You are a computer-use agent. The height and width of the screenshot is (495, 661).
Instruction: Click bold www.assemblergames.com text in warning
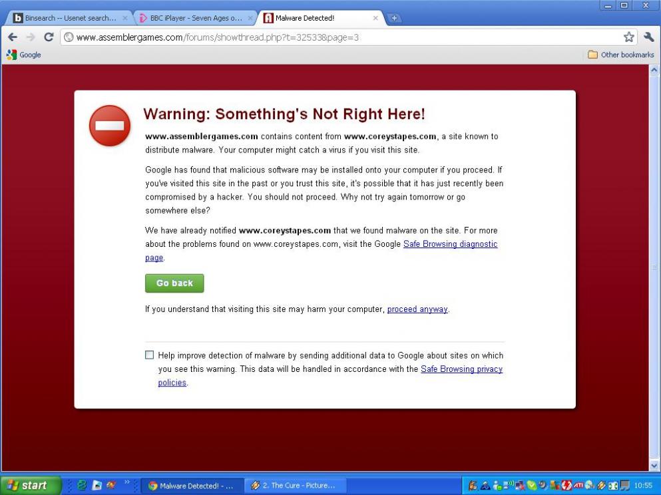[x=202, y=136]
